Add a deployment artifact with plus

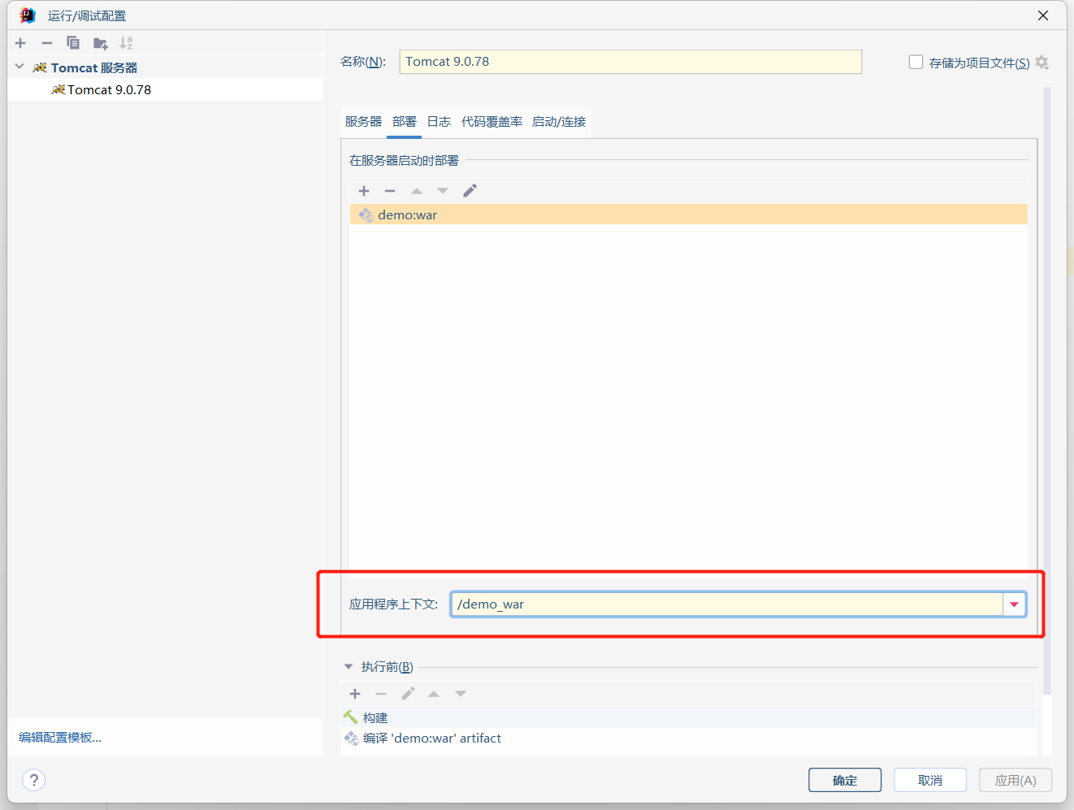(364, 191)
